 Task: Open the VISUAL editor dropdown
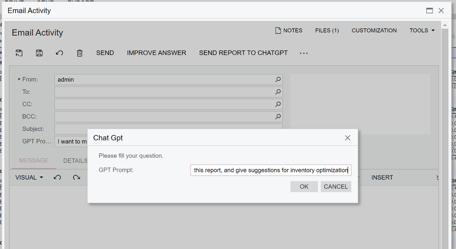(29, 177)
